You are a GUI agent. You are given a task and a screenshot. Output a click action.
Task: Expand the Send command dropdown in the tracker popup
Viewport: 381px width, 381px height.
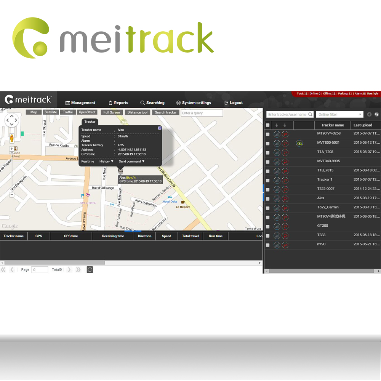130,161
